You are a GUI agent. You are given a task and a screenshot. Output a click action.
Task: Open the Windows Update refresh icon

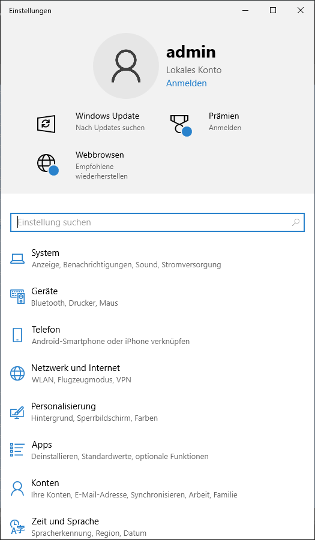tap(46, 123)
